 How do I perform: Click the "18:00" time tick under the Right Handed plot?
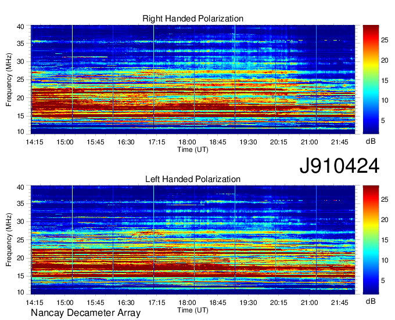187,142
